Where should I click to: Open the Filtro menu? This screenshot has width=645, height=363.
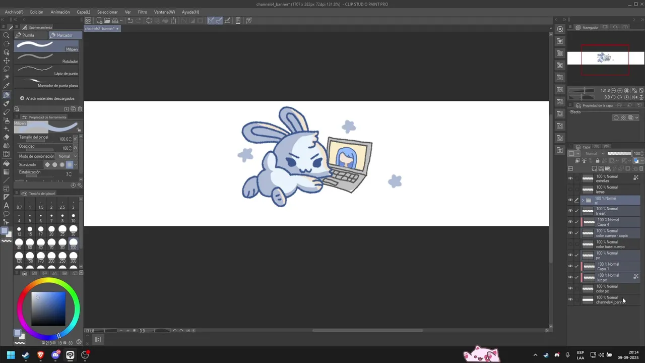click(143, 12)
